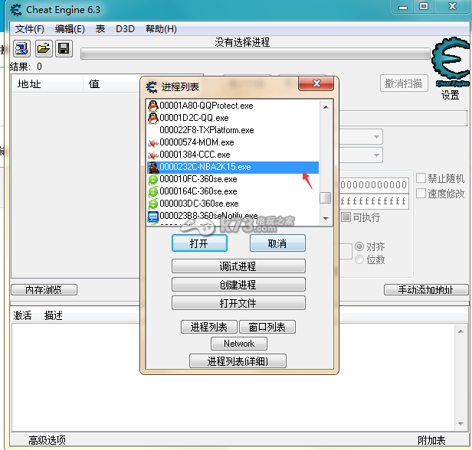This screenshot has height=450, width=472.
Task: Select the 00001A80-QQProtect.exe process
Action: (206, 106)
